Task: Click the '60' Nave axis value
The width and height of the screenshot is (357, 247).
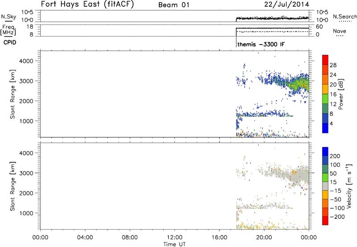Action: (320, 27)
